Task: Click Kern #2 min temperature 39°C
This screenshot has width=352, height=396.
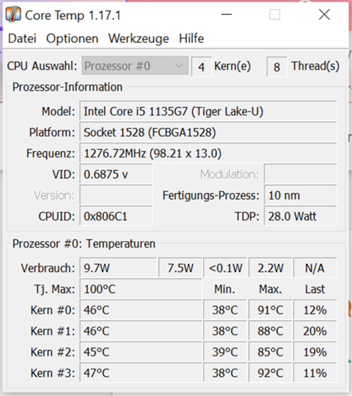Action: pyautogui.click(x=225, y=351)
